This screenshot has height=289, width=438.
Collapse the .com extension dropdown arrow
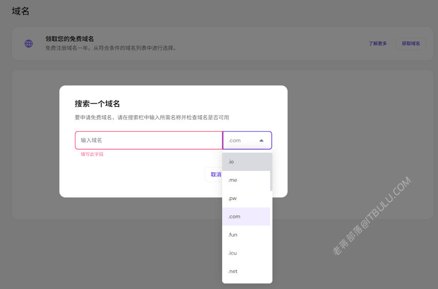[x=261, y=141]
